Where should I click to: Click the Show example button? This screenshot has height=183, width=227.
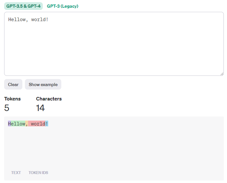[x=43, y=84]
